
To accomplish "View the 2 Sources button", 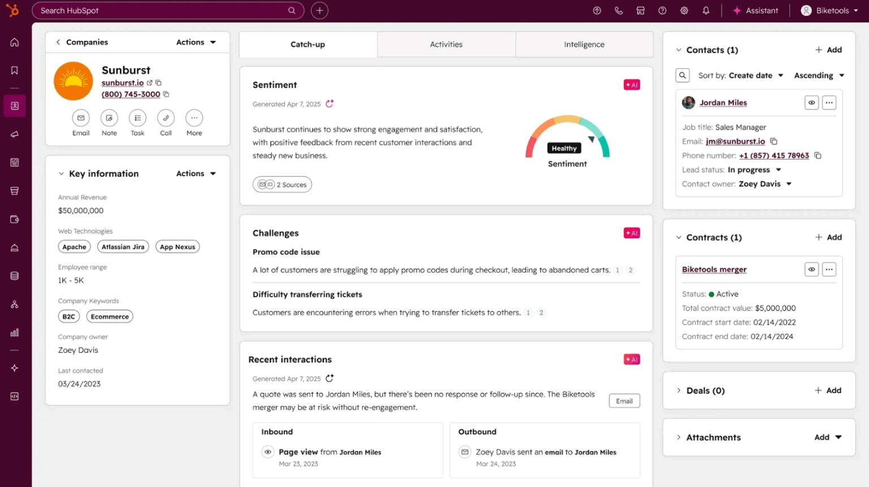I will point(282,184).
